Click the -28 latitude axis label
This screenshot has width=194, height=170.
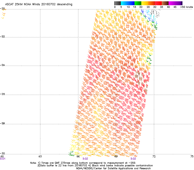point(2,123)
